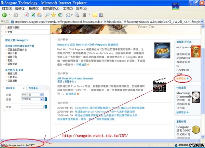
Task: Click the blue go arrow beside 所有容量
Action: coord(46,99)
